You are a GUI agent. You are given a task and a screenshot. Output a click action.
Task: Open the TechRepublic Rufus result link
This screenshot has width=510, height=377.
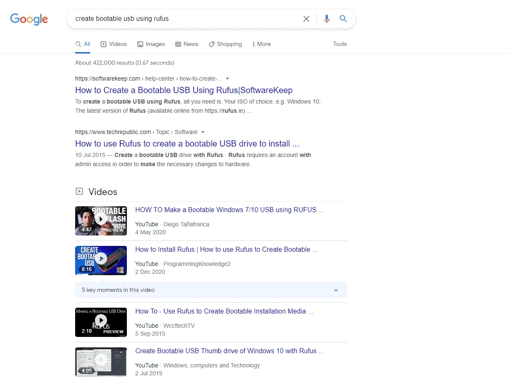[187, 144]
